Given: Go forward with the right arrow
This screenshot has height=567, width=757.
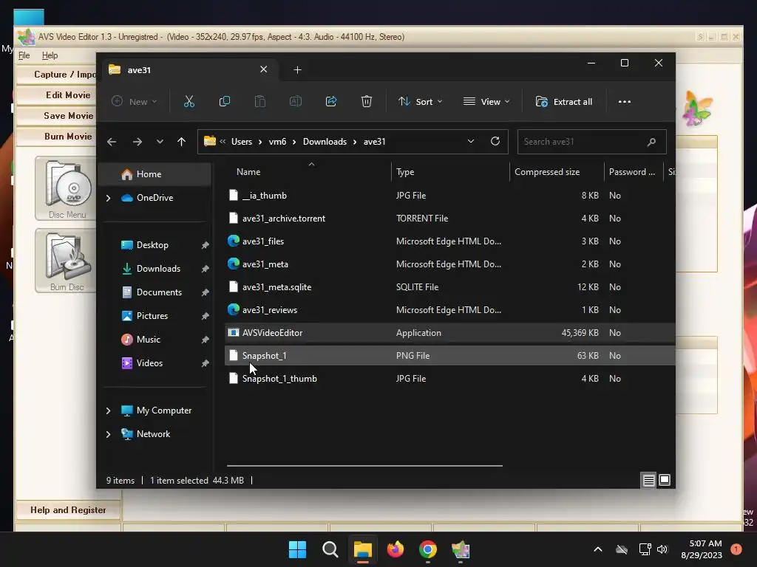Looking at the screenshot, I should (x=137, y=142).
